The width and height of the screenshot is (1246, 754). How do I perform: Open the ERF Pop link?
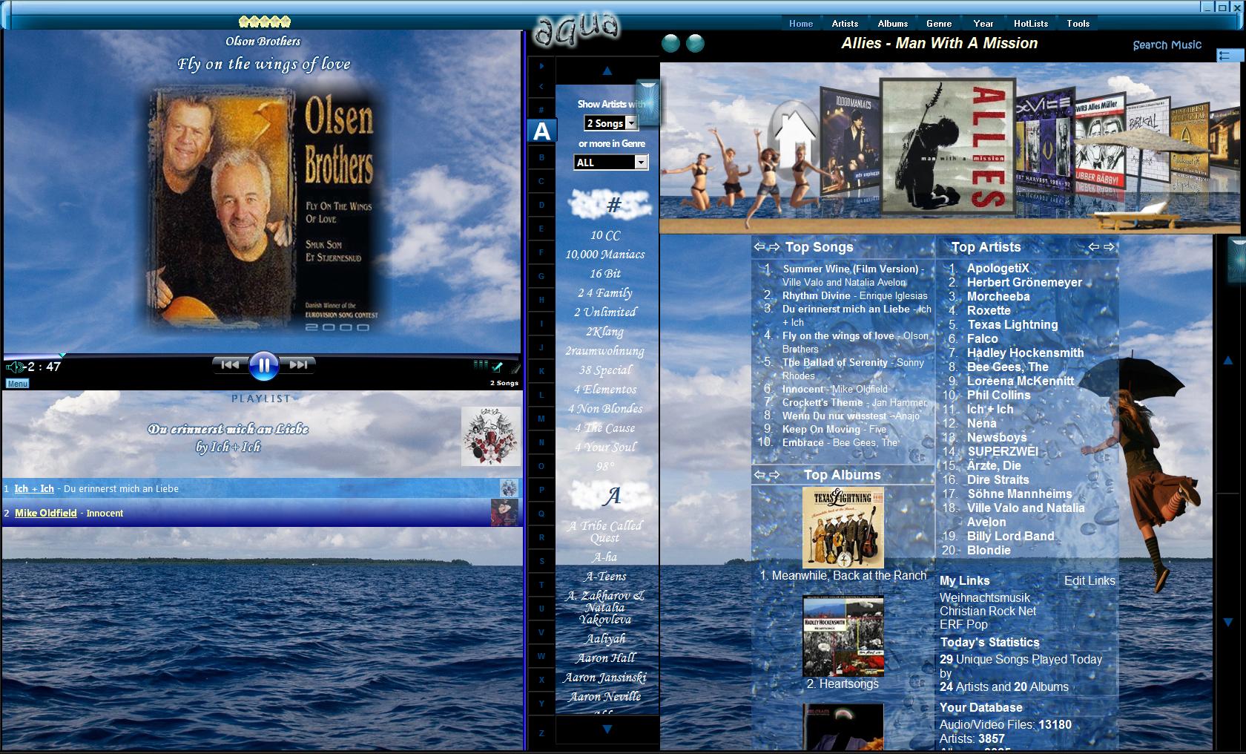(x=963, y=624)
